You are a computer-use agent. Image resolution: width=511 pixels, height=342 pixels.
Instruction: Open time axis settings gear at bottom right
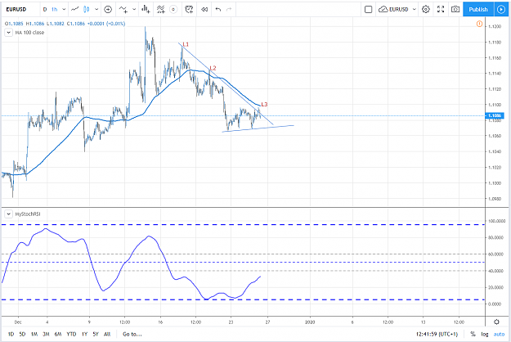tap(496, 322)
